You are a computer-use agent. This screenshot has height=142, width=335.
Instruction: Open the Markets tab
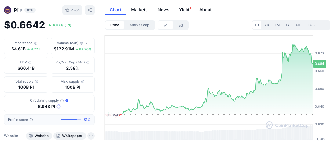tap(139, 10)
